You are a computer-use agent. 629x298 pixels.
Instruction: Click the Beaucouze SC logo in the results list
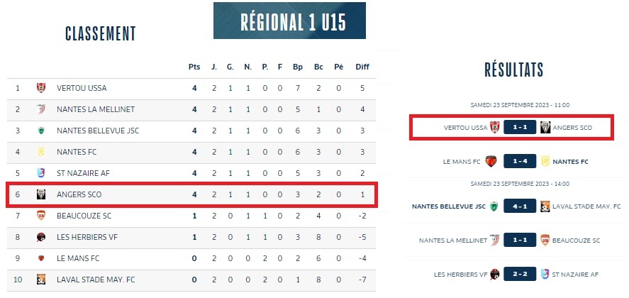(545, 241)
